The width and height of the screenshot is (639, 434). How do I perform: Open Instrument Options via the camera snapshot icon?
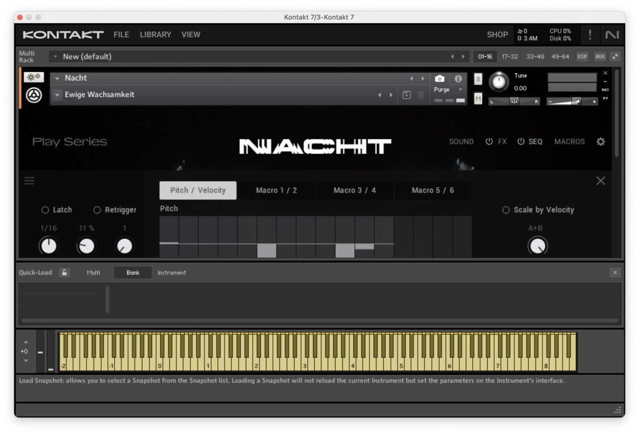(x=439, y=78)
